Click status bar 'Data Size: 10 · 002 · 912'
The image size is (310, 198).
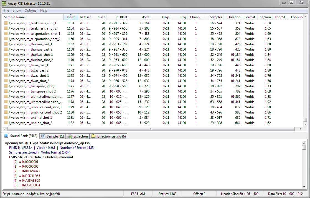[x=285, y=194]
